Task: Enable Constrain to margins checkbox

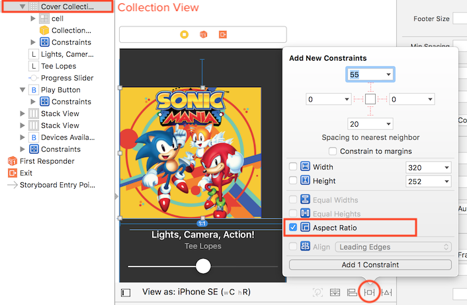Action: [333, 151]
